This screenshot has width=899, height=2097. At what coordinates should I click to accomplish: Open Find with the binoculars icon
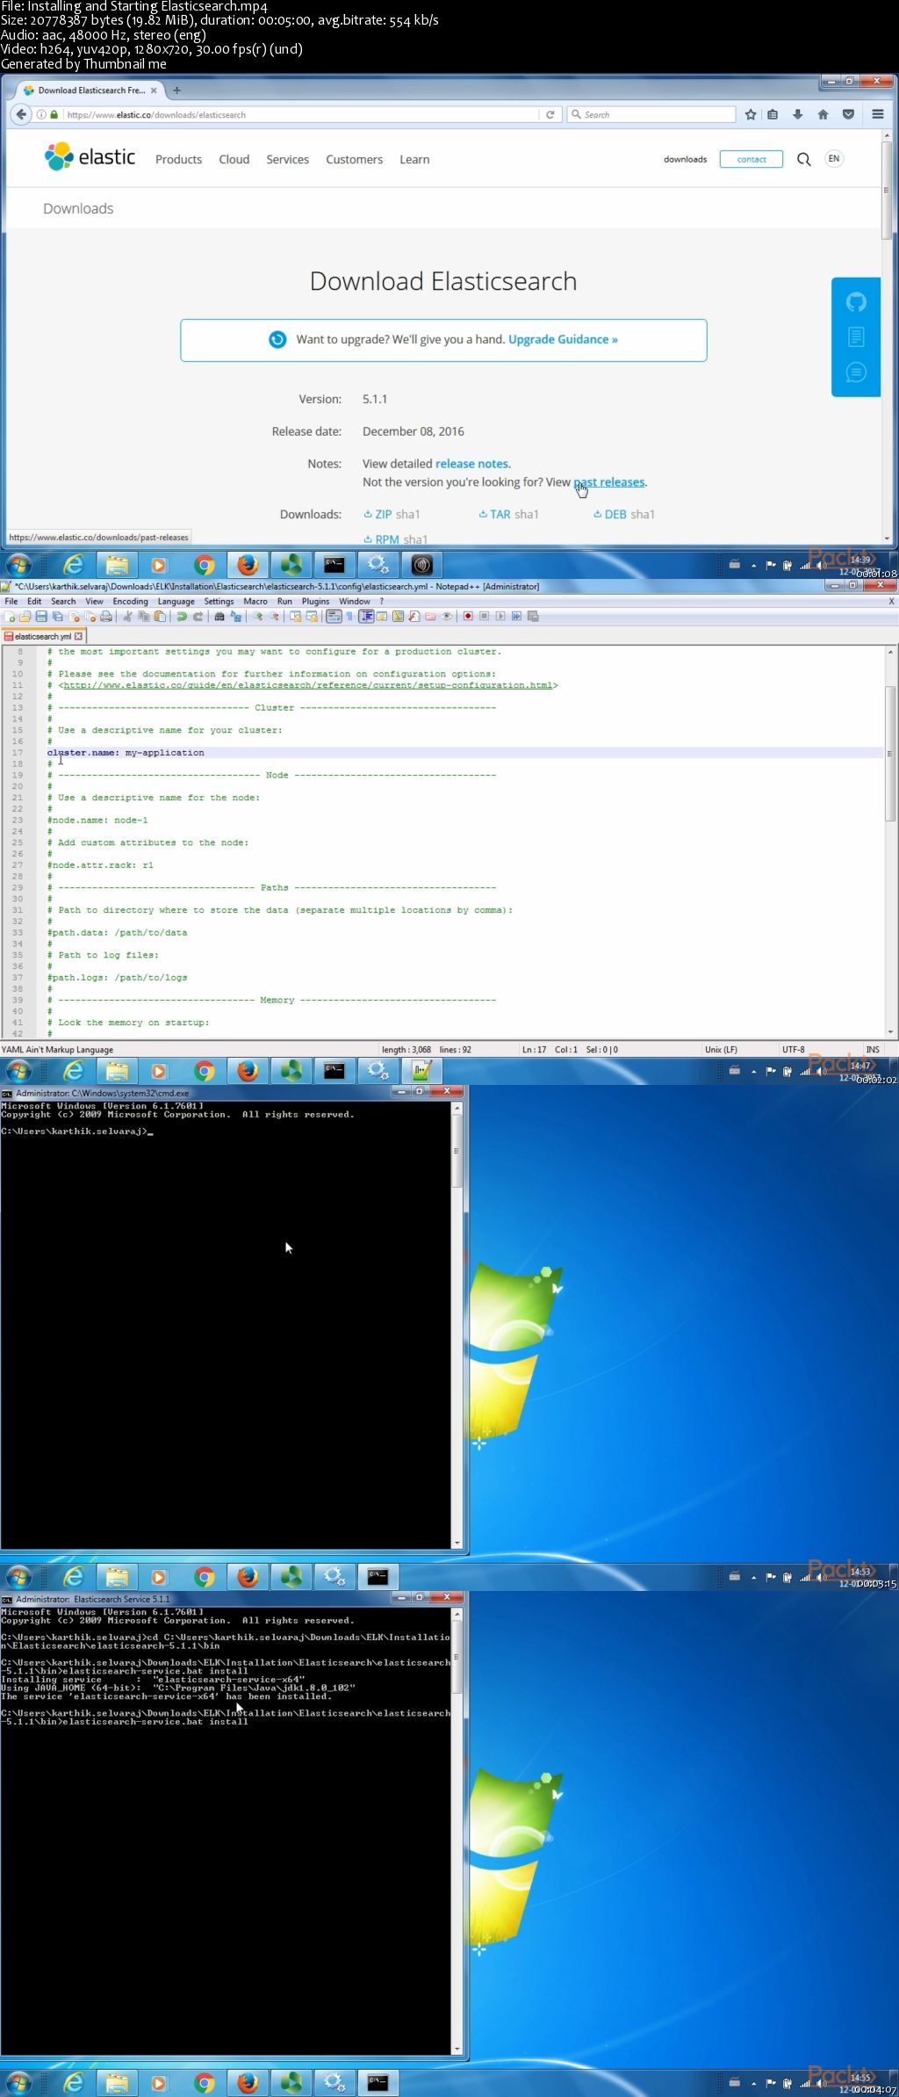pos(219,616)
